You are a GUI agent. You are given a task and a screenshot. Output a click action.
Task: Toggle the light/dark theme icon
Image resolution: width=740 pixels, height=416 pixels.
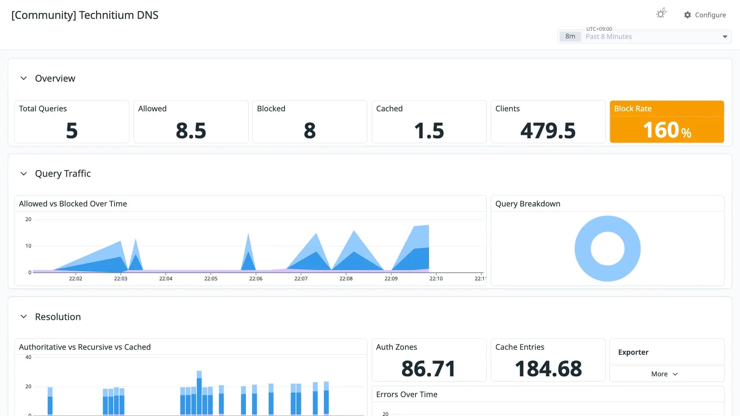[x=661, y=13]
